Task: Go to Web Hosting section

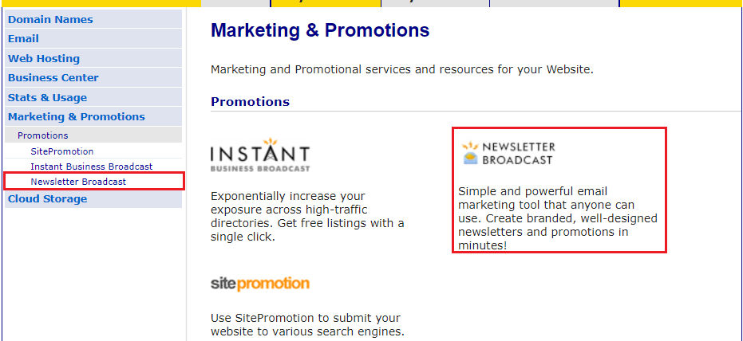Action: coord(93,59)
